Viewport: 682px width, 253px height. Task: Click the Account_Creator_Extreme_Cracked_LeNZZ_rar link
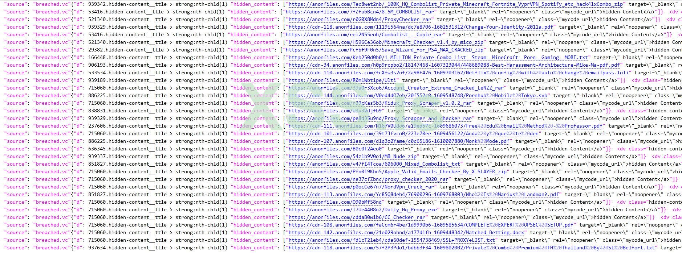click(396, 88)
